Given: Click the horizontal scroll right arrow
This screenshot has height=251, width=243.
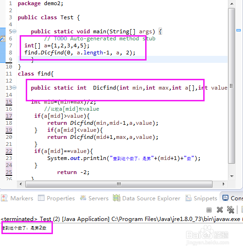Looking at the screenshot, I should pos(223,184).
